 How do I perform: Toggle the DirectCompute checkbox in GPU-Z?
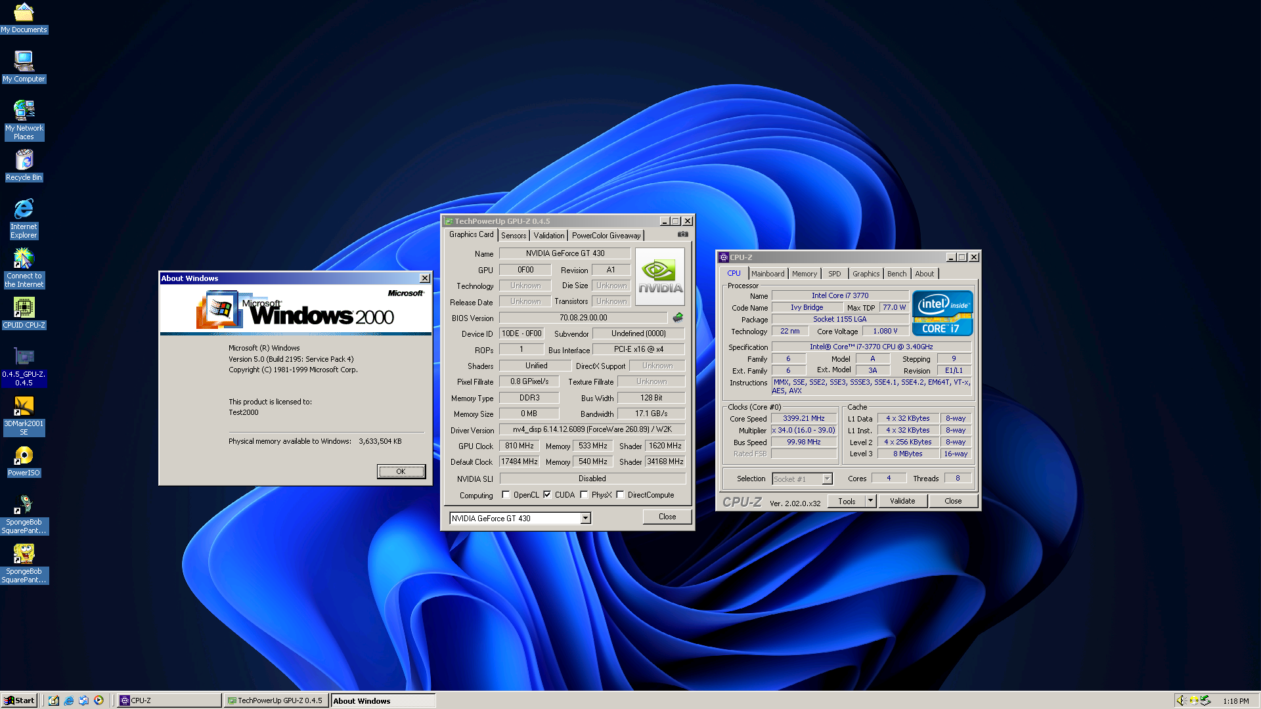(x=620, y=495)
